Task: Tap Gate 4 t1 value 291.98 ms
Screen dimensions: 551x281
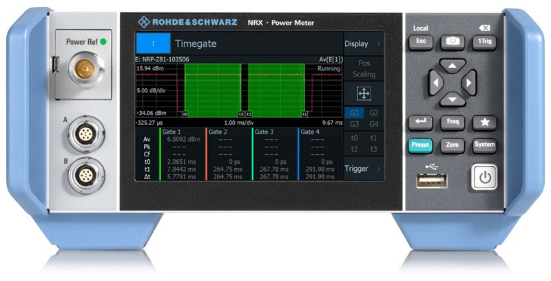Action: tap(320, 169)
